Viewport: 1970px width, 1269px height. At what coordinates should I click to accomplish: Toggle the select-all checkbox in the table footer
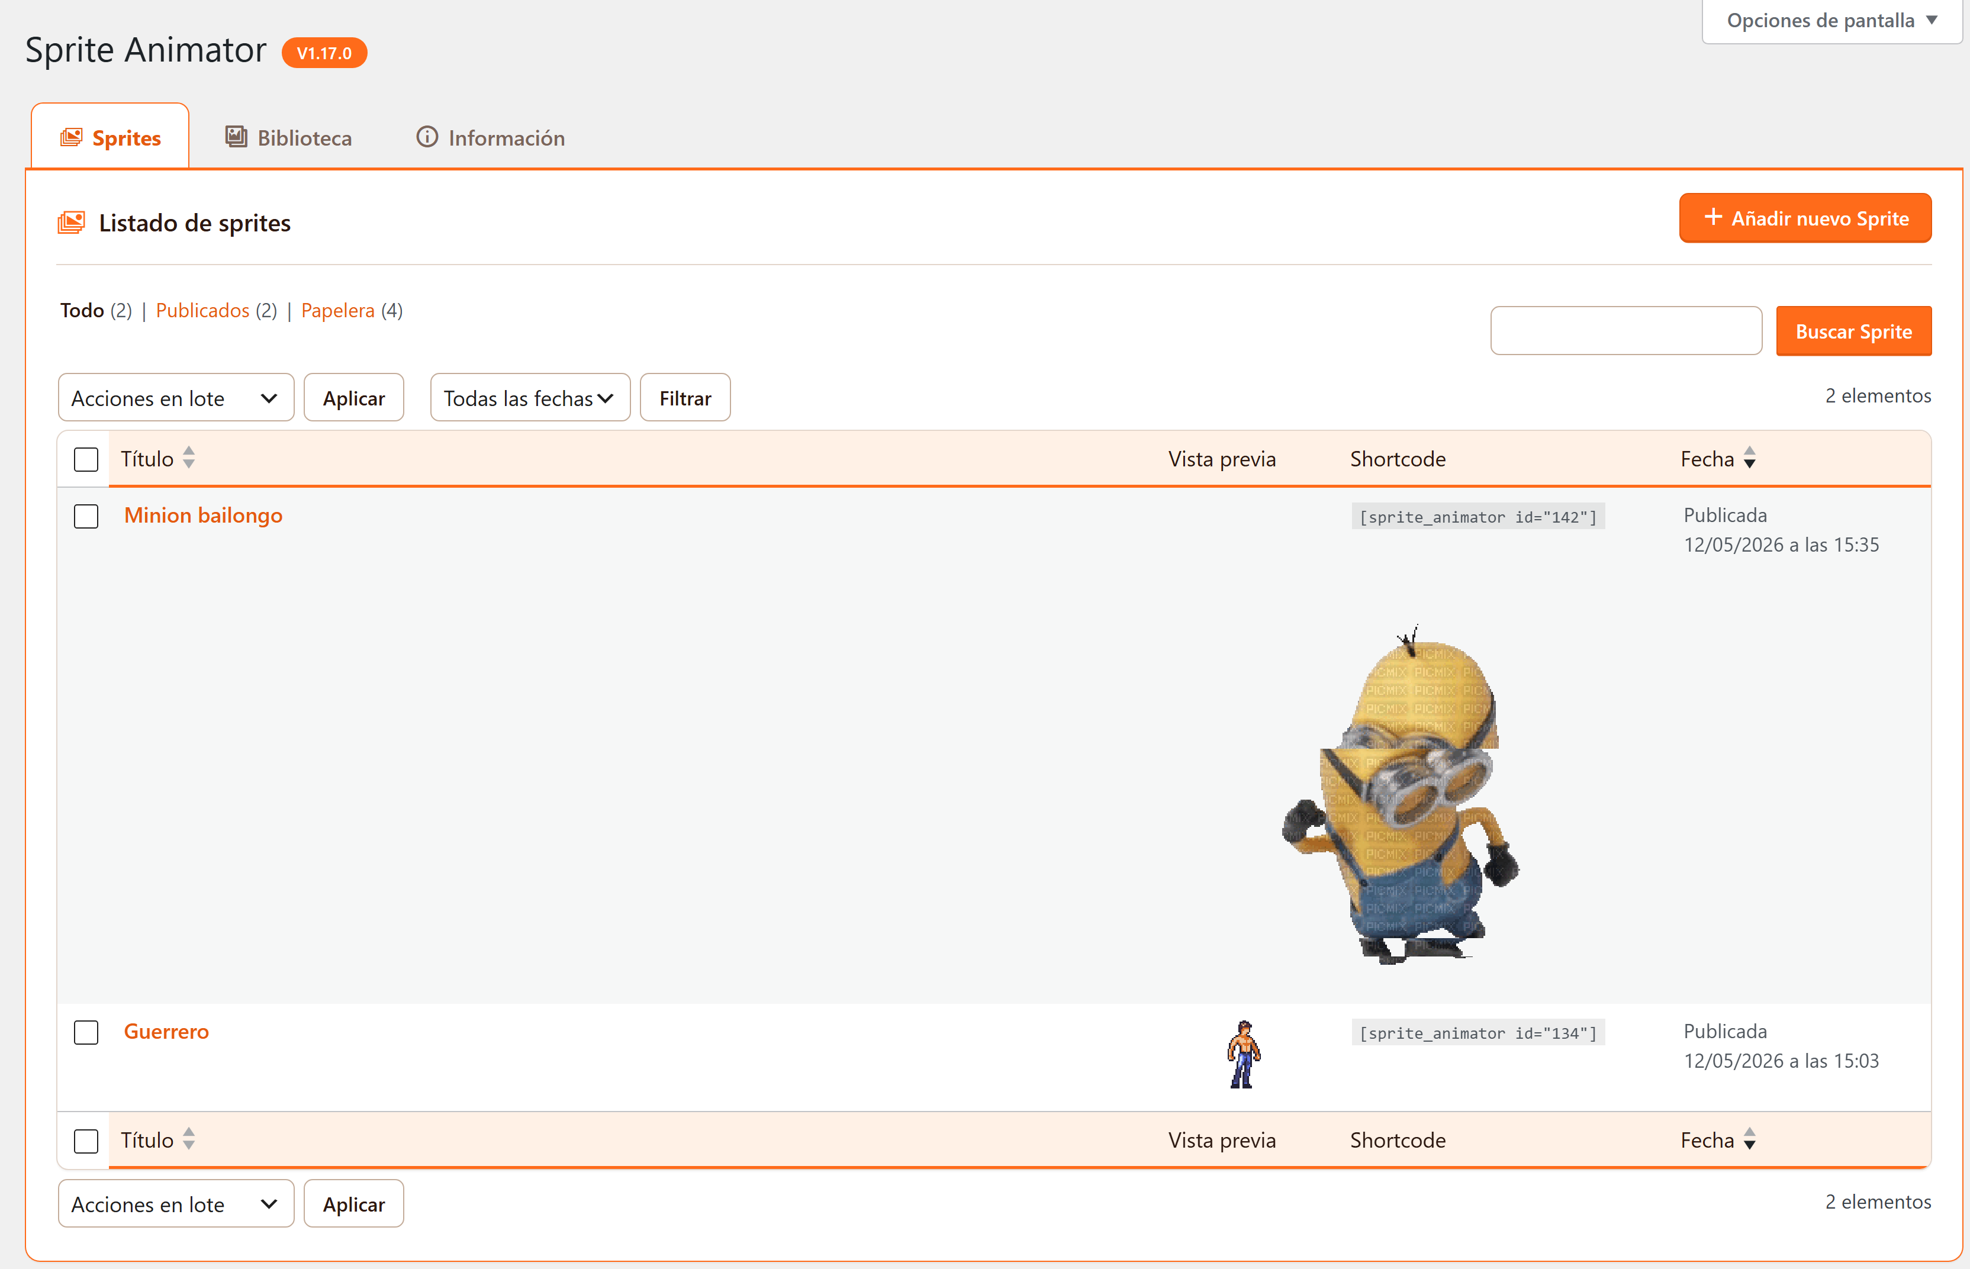[86, 1141]
